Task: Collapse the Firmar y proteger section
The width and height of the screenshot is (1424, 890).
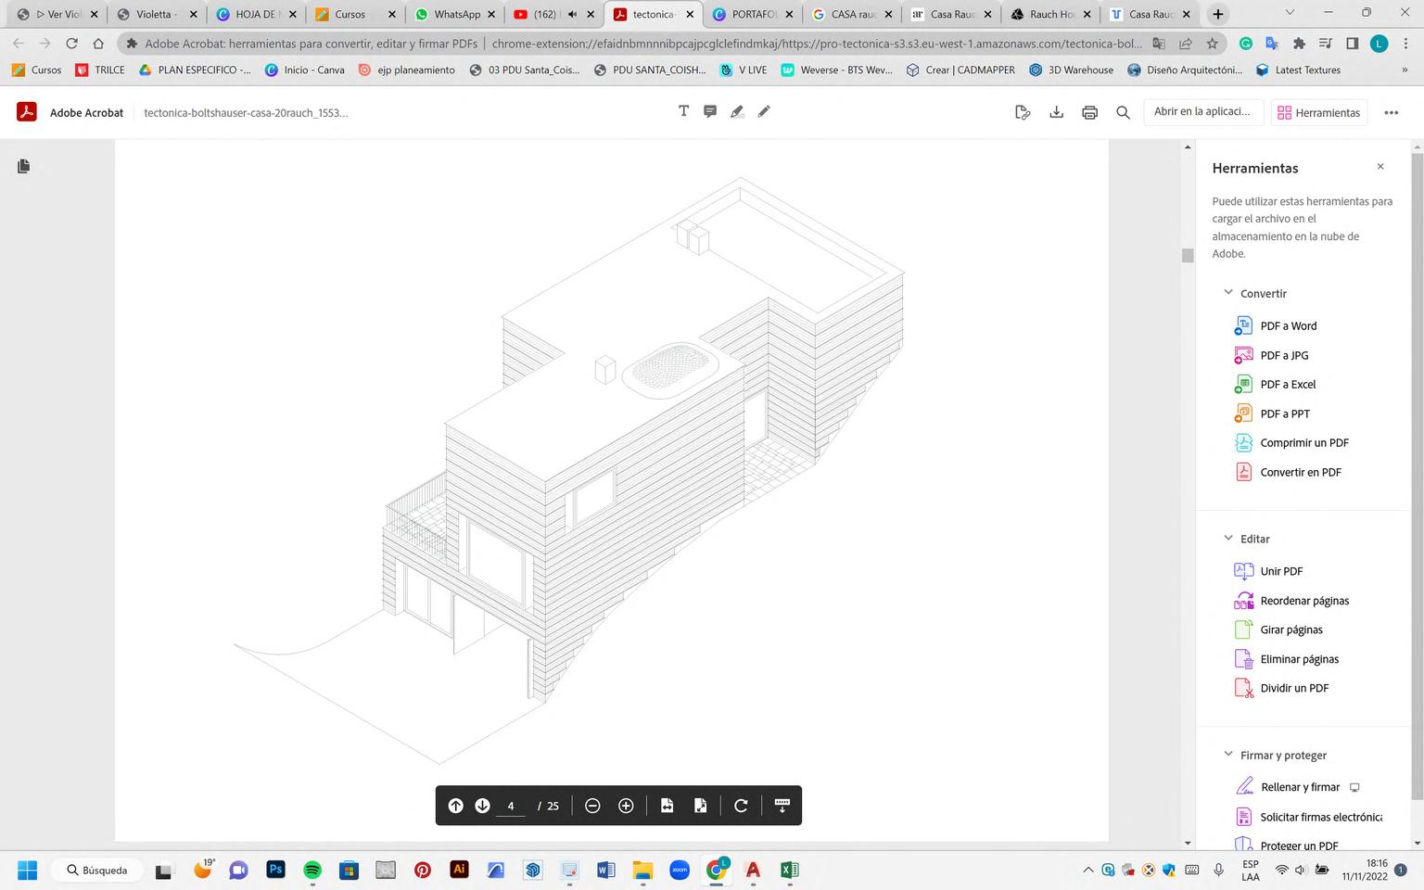Action: pos(1228,755)
